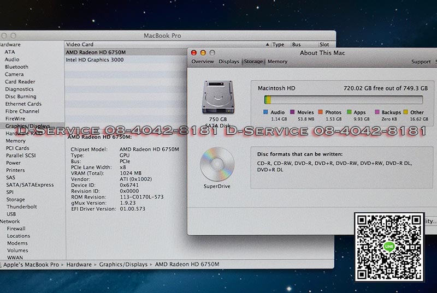Select Bluetooth in the sidebar
437x293 pixels.
click(16, 67)
